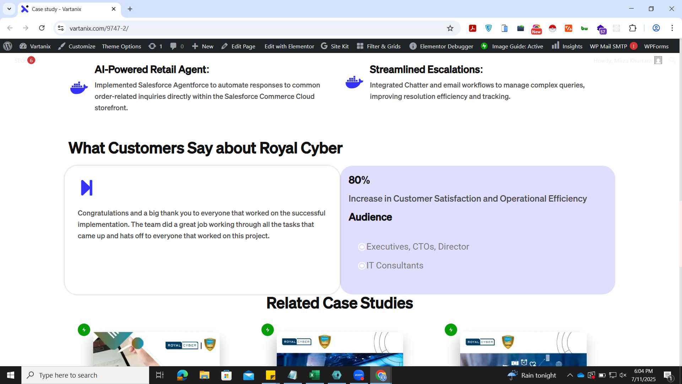View comments count in admin bar
682x384 pixels.
(x=177, y=46)
